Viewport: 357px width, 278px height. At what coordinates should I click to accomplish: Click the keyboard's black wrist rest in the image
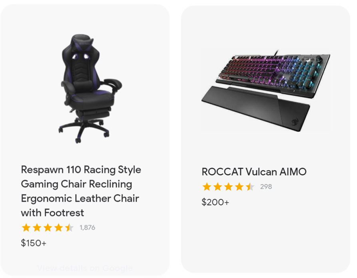pos(255,108)
